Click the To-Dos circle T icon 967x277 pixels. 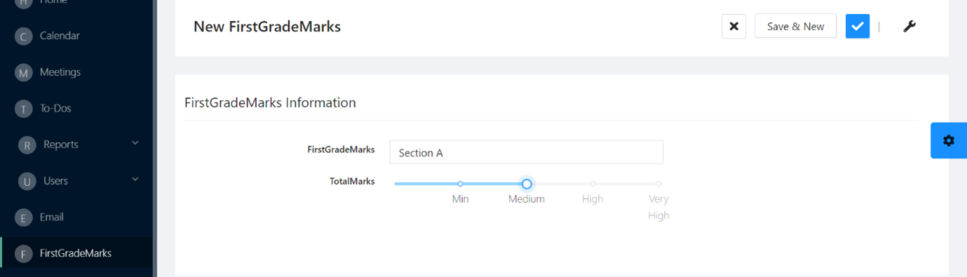click(x=24, y=109)
